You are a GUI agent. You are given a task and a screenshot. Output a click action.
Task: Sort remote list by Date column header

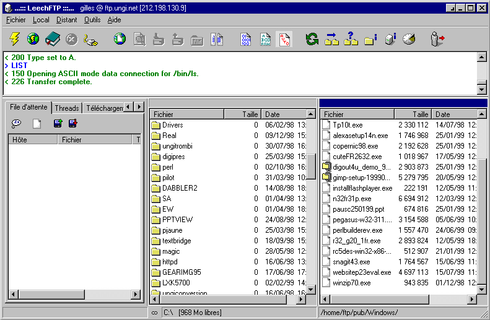click(x=455, y=115)
